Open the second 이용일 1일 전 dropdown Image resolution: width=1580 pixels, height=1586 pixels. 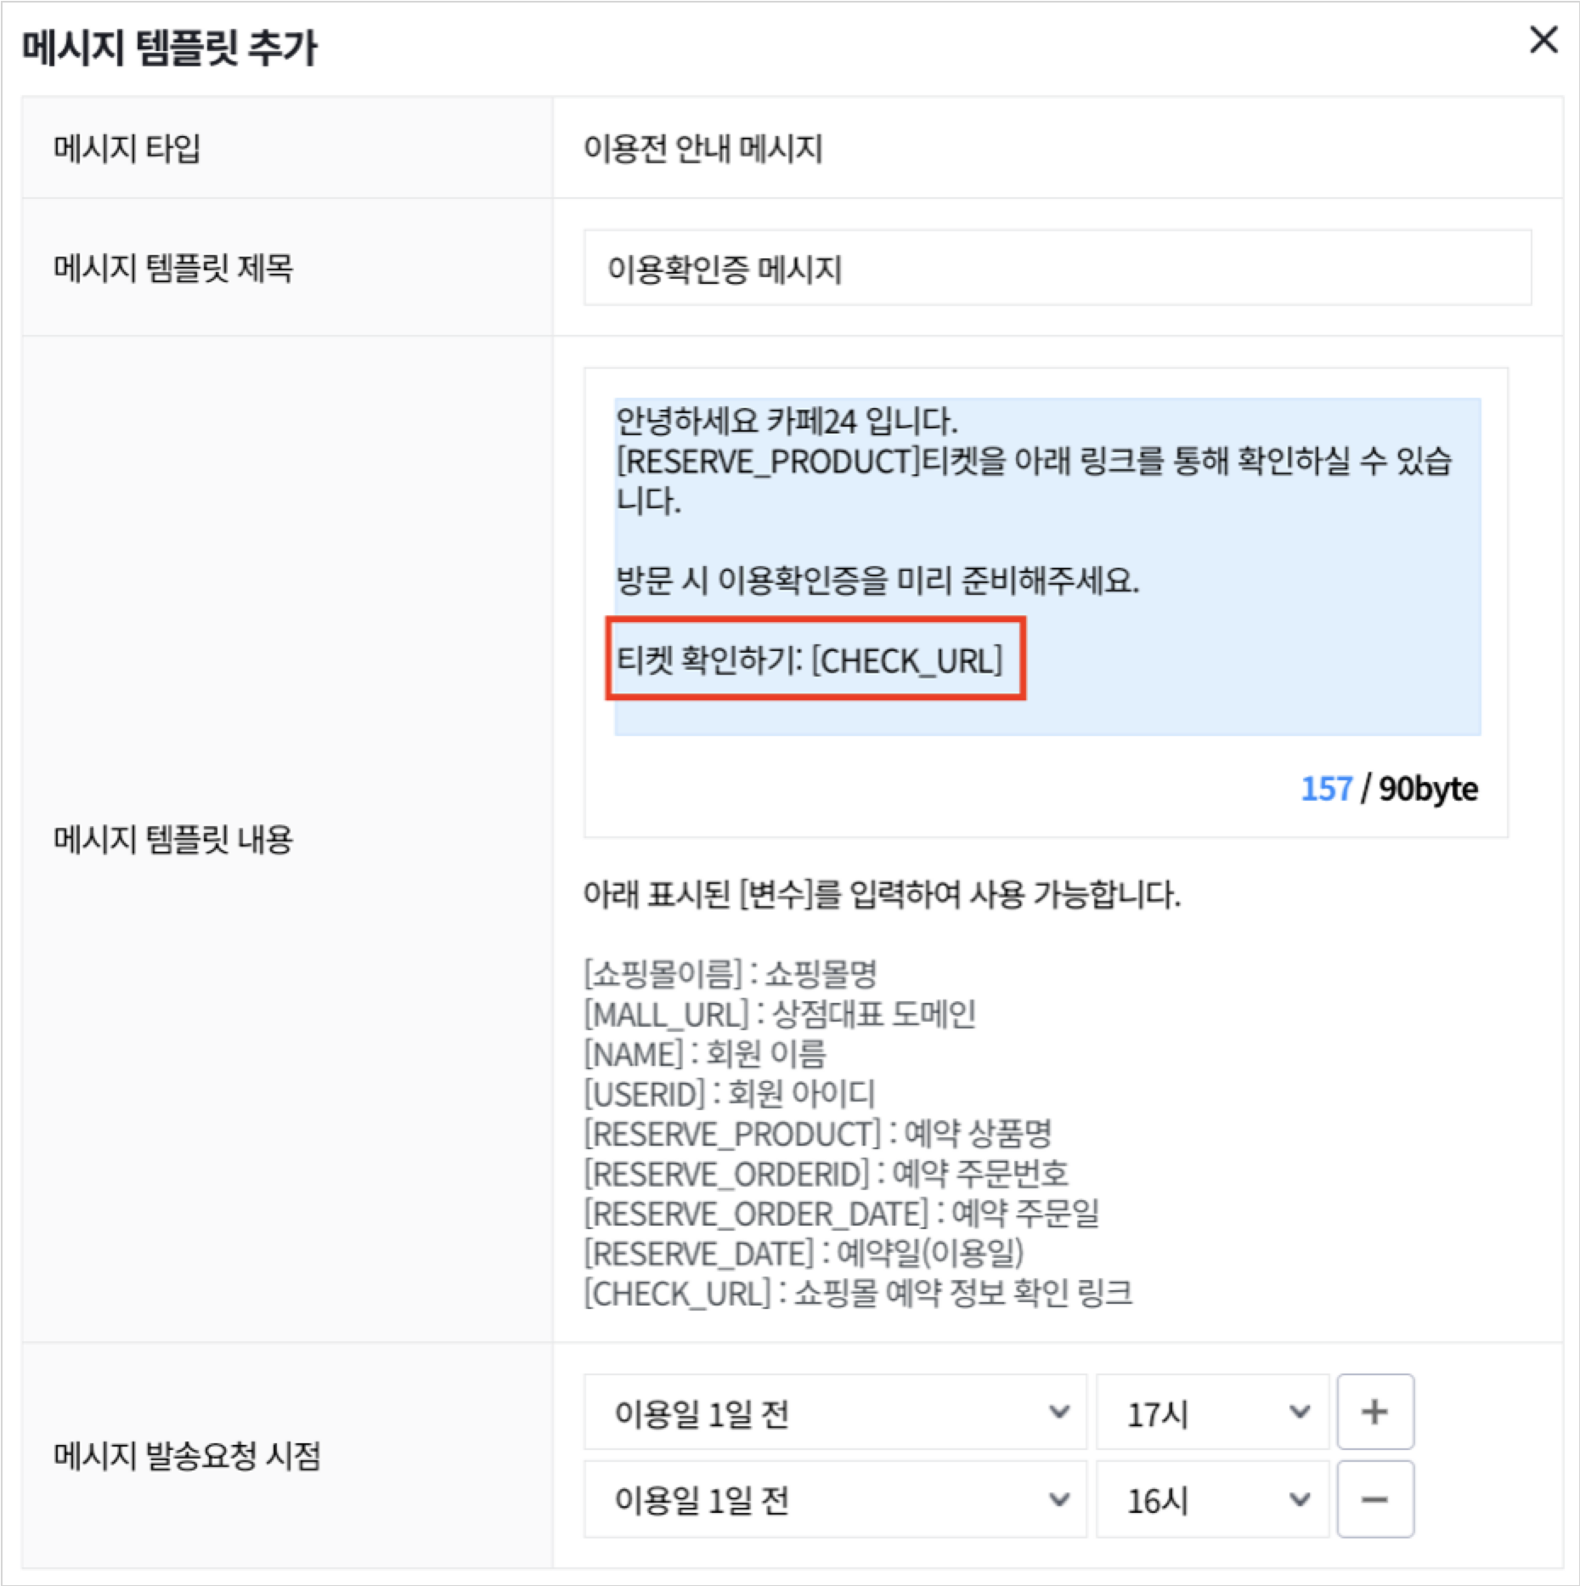834,1499
